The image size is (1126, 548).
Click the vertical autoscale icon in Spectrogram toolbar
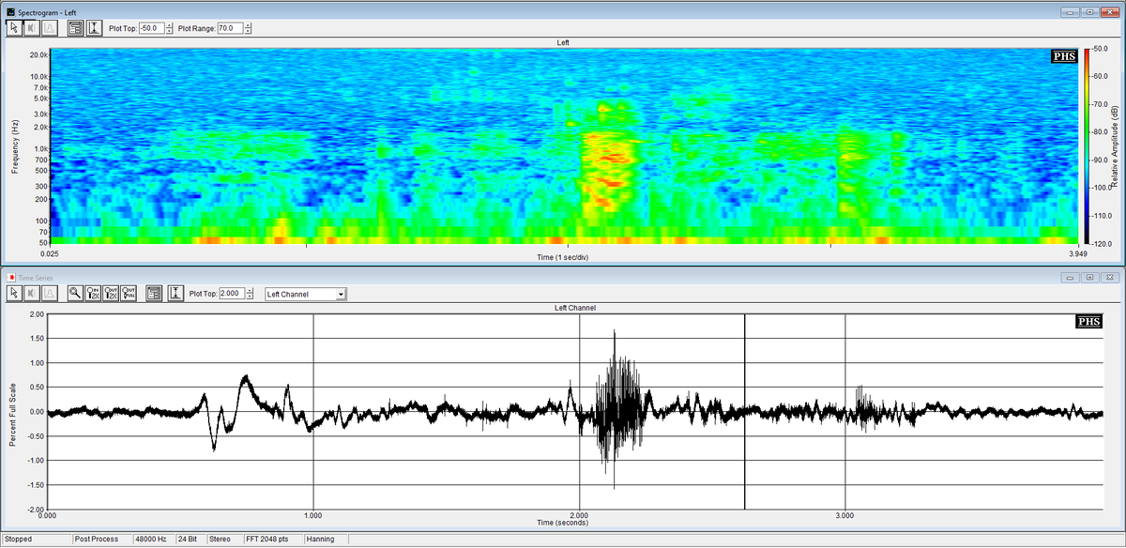coord(94,28)
